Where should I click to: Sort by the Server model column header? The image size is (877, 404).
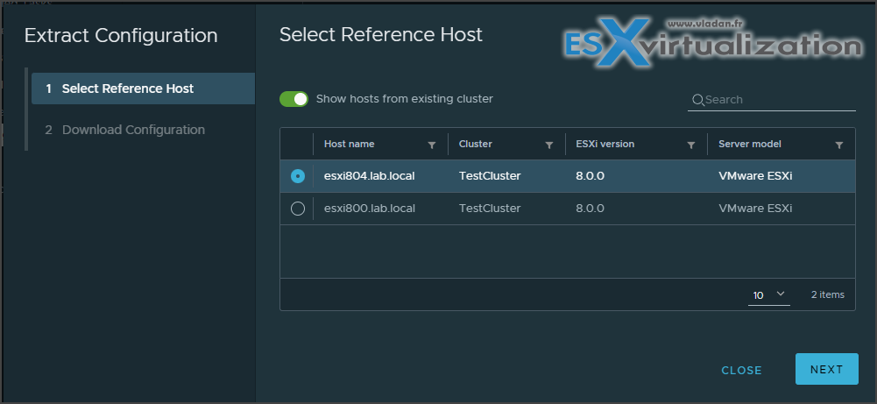click(750, 144)
